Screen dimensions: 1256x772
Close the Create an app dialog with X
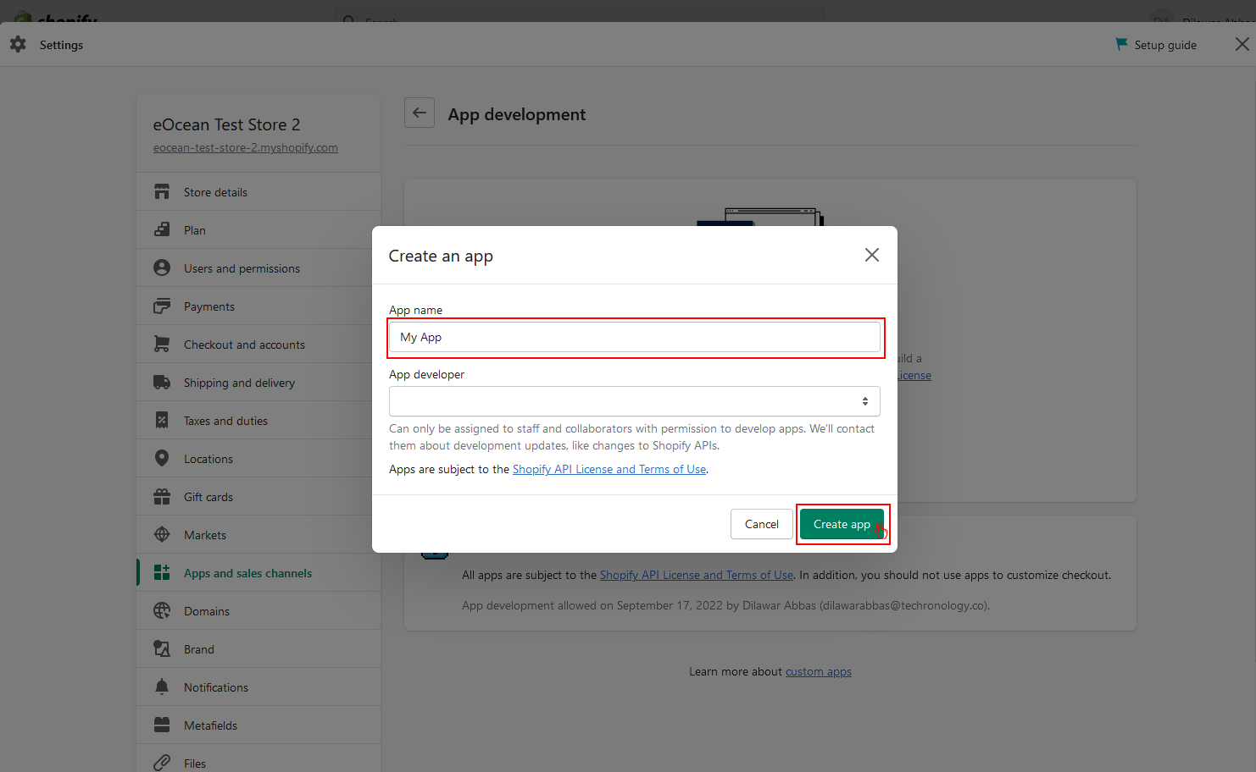tap(871, 255)
